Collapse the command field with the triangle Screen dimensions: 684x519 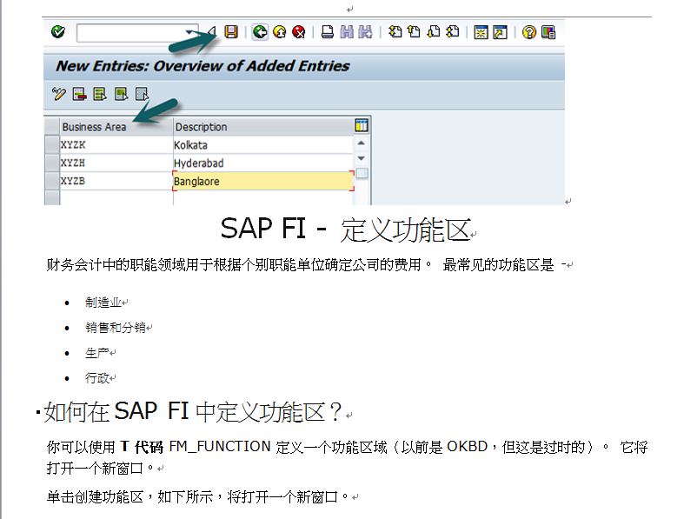click(212, 31)
